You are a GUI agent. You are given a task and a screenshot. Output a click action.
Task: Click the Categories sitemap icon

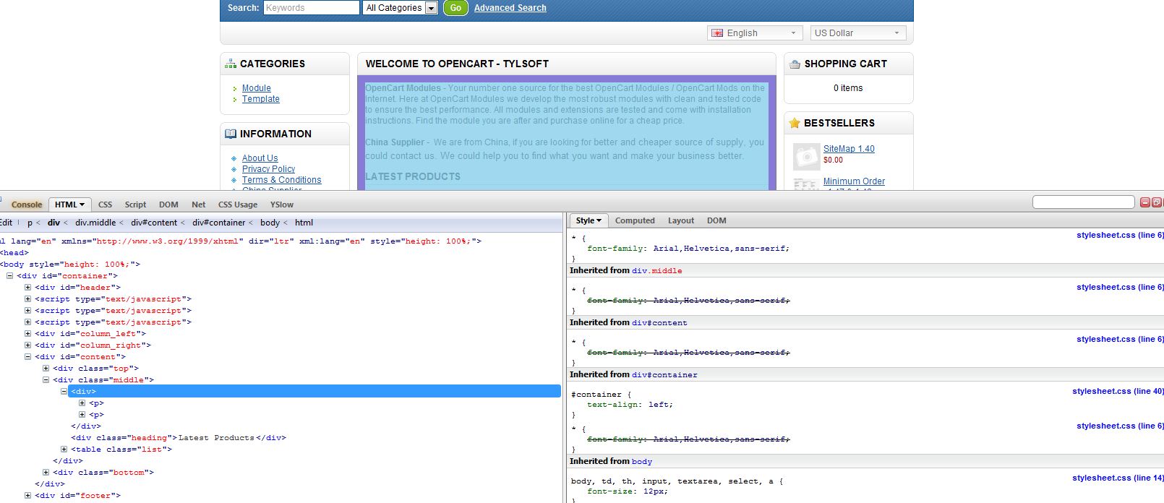coord(231,64)
